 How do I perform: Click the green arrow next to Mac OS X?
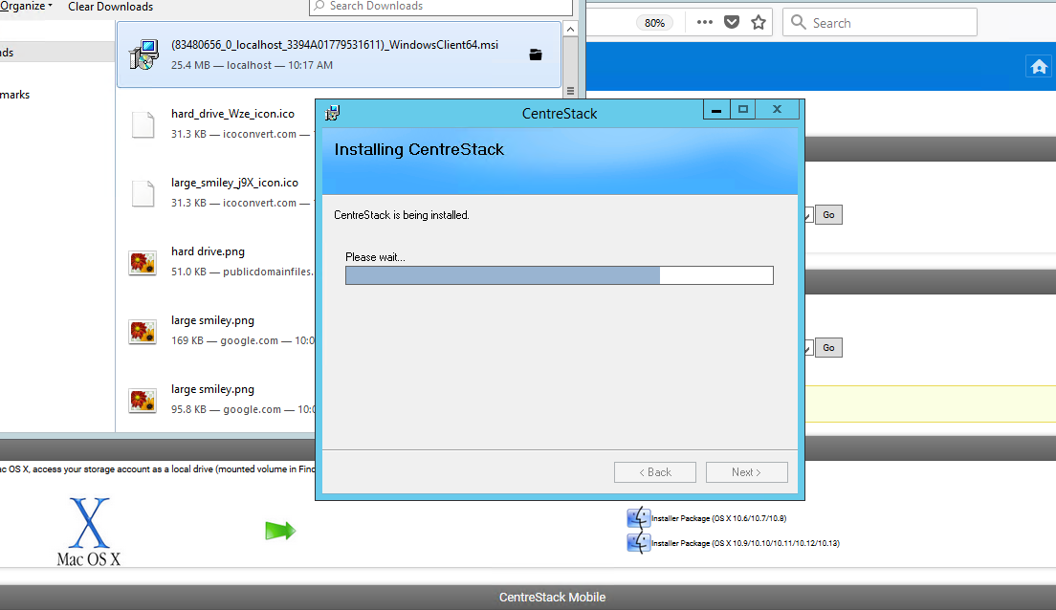280,530
